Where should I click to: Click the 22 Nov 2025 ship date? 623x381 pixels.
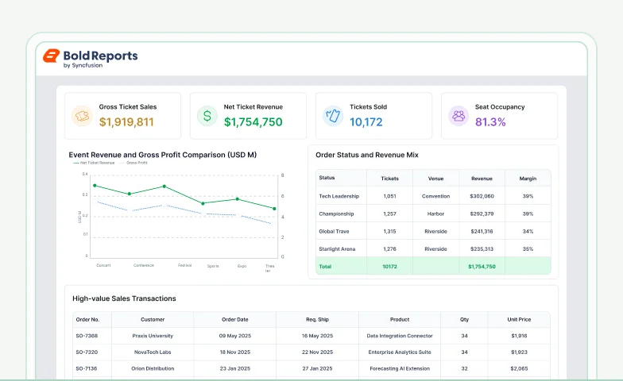318,352
